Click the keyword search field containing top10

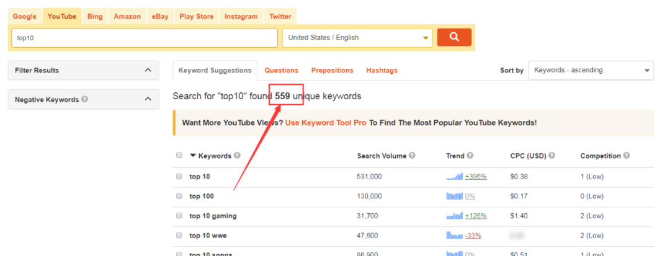click(145, 38)
